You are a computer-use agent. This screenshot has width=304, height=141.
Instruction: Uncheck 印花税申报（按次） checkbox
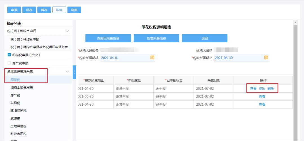(x=9, y=55)
